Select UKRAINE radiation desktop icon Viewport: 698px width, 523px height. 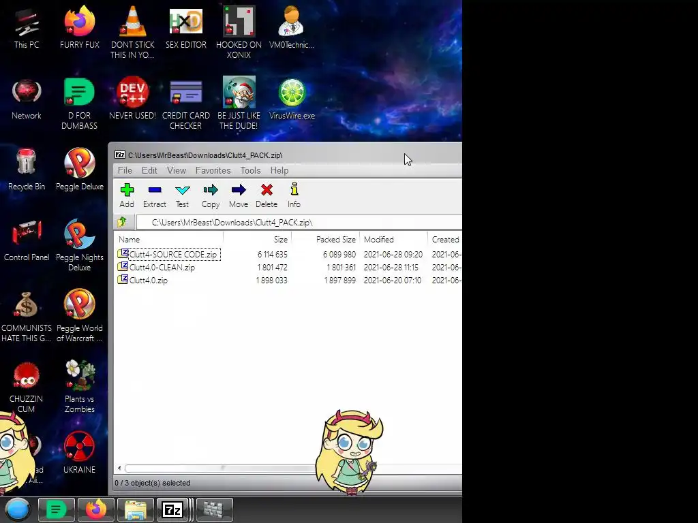[79, 453]
